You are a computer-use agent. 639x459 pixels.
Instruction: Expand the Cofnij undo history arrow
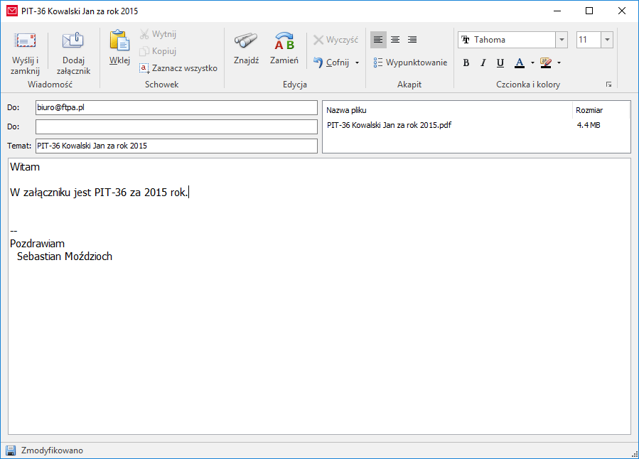click(x=357, y=63)
